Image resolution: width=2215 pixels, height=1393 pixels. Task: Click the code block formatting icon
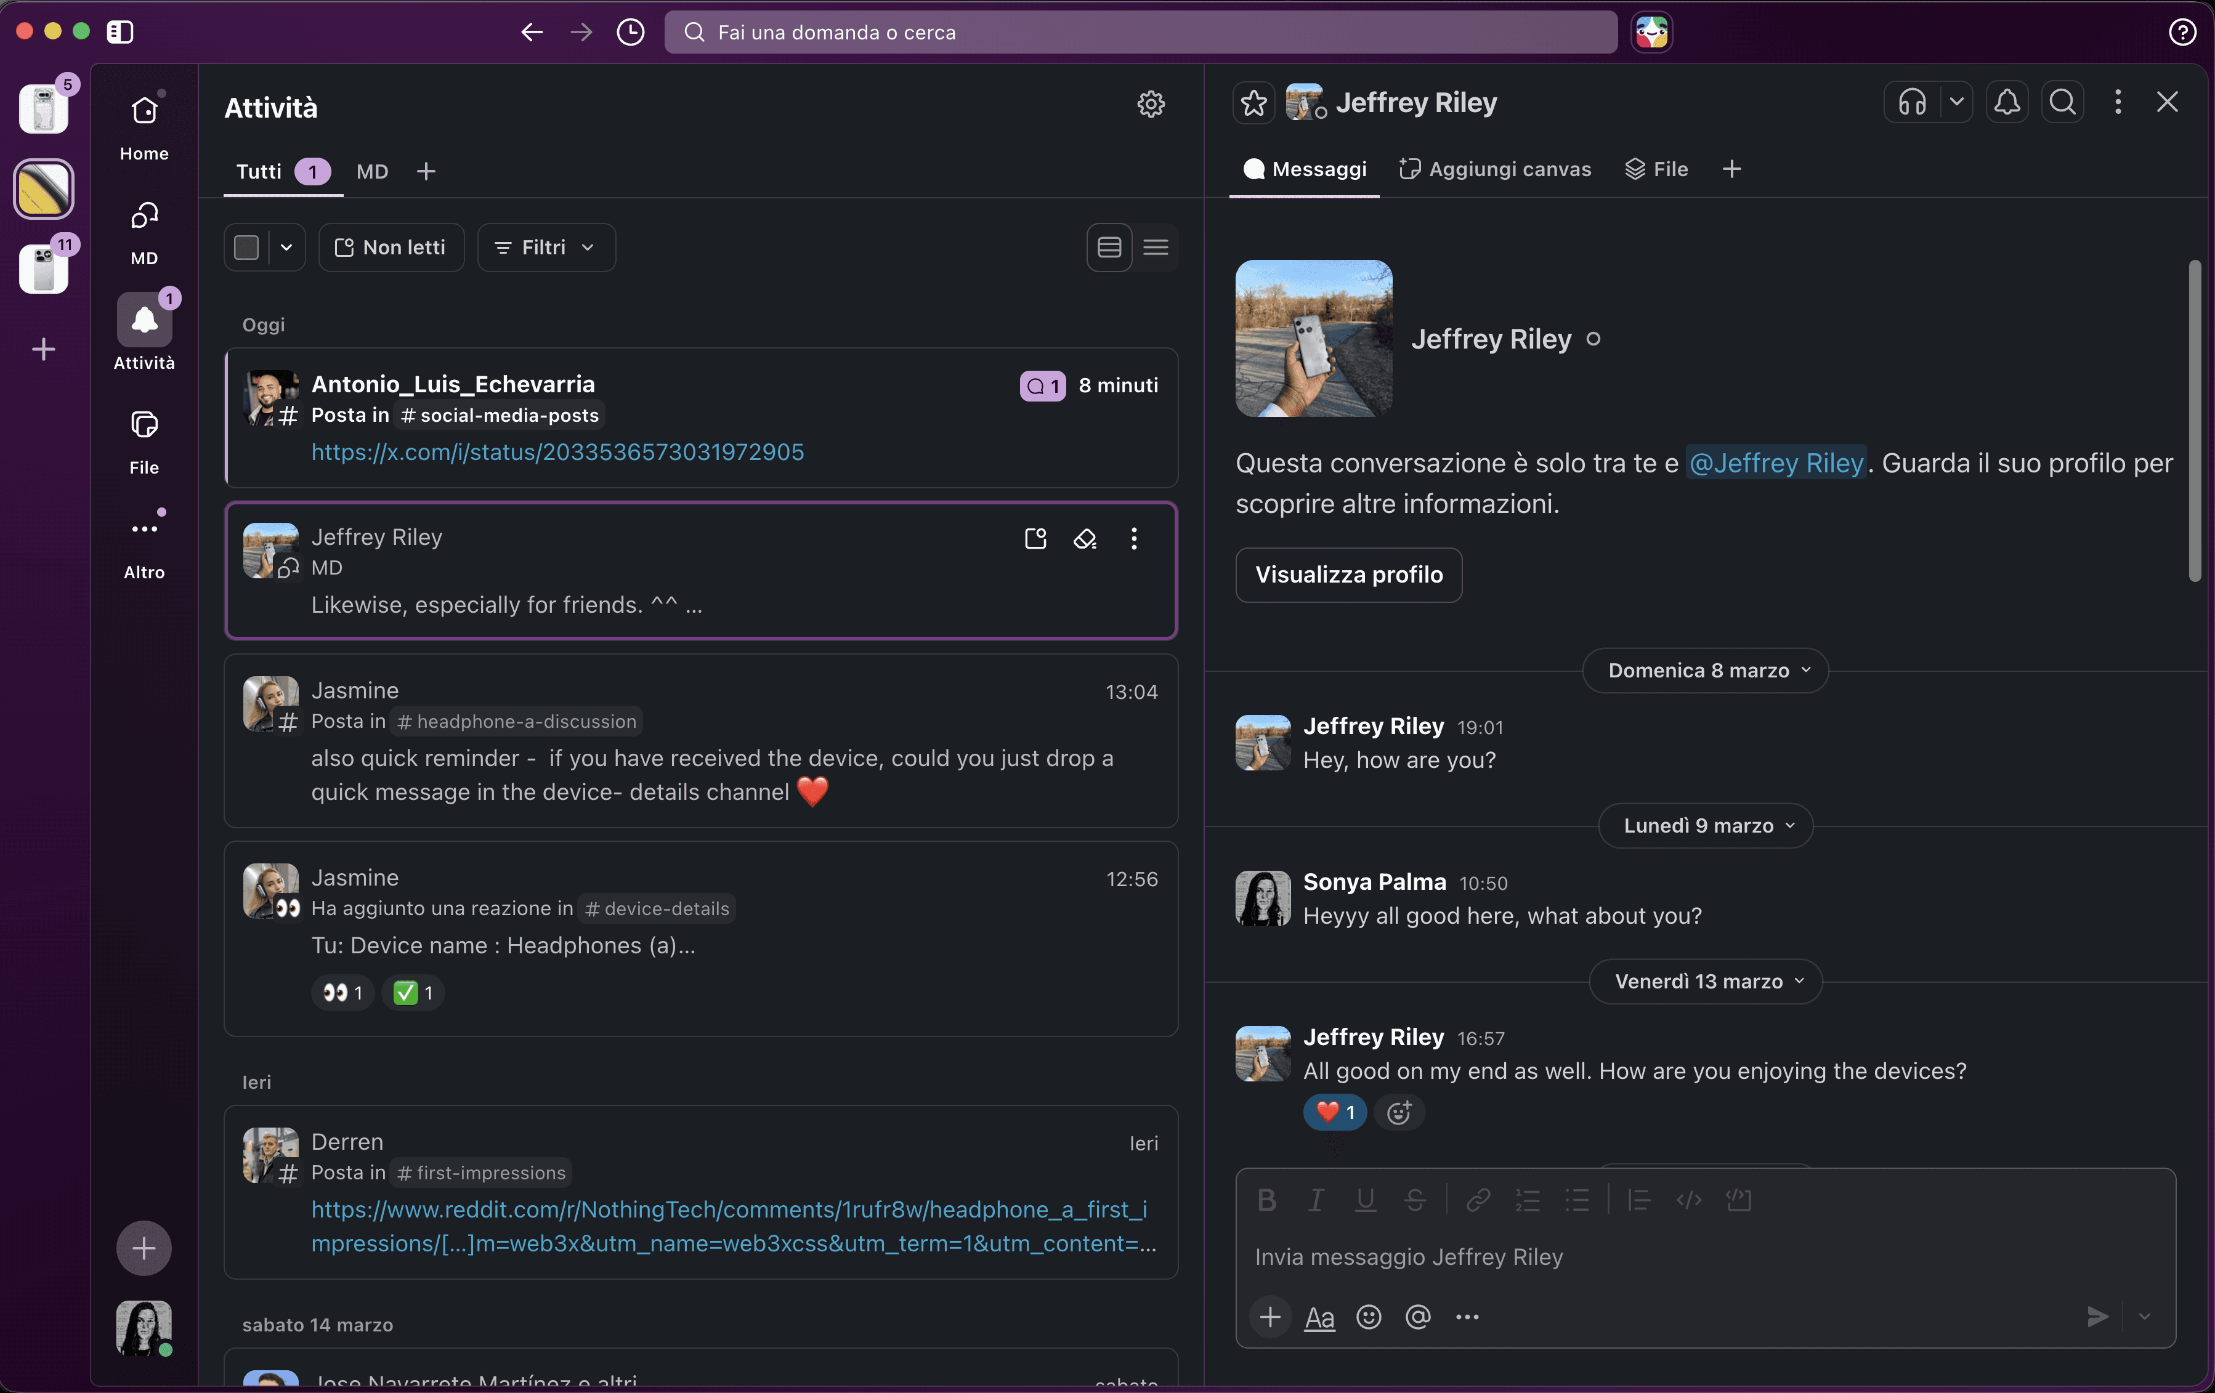click(1738, 1200)
